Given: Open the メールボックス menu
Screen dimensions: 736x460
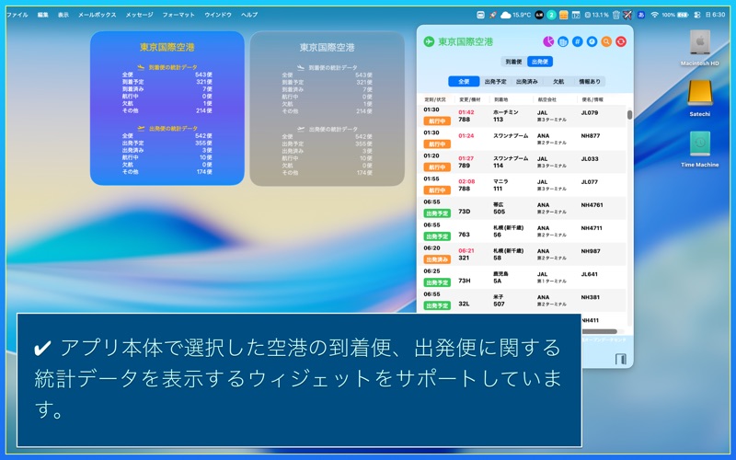Looking at the screenshot, I should pos(98,15).
